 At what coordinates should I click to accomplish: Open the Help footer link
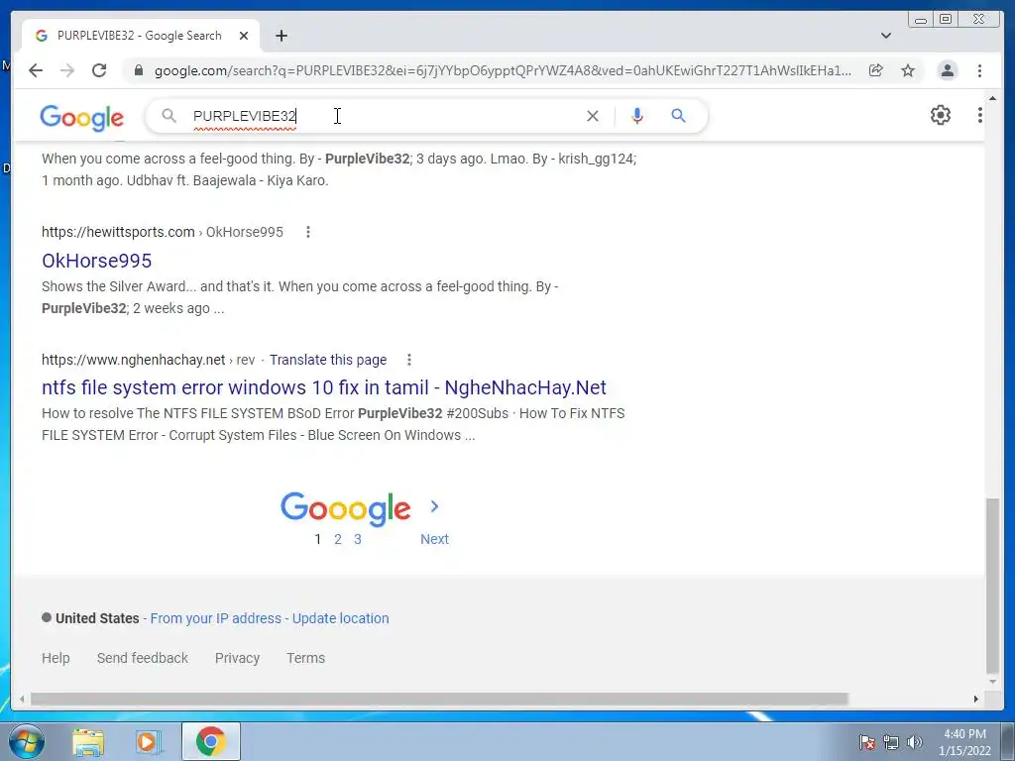56,658
